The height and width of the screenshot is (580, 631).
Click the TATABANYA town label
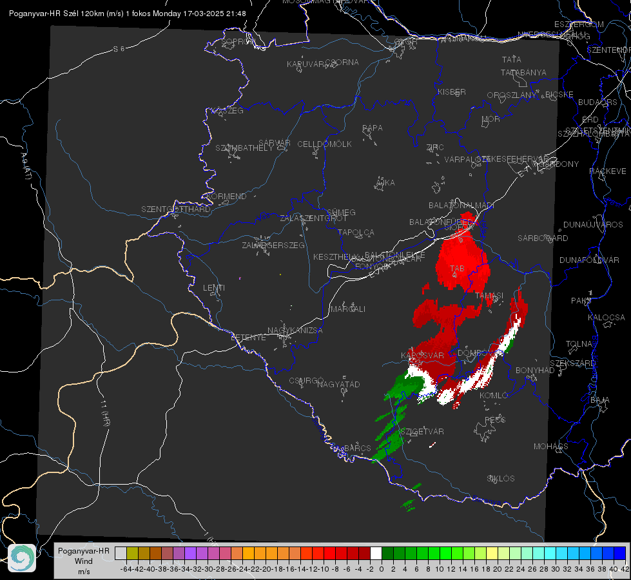pyautogui.click(x=523, y=73)
